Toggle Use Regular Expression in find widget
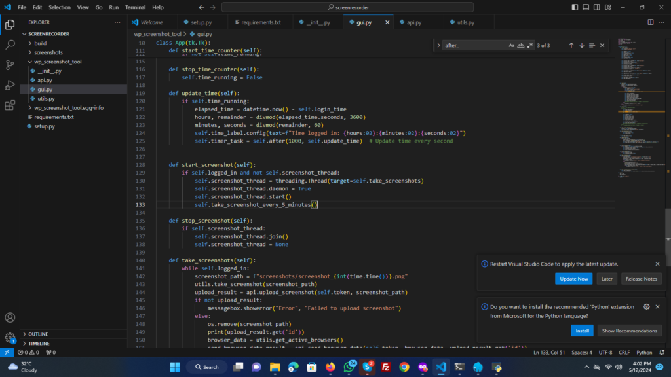671x377 pixels. 530,45
